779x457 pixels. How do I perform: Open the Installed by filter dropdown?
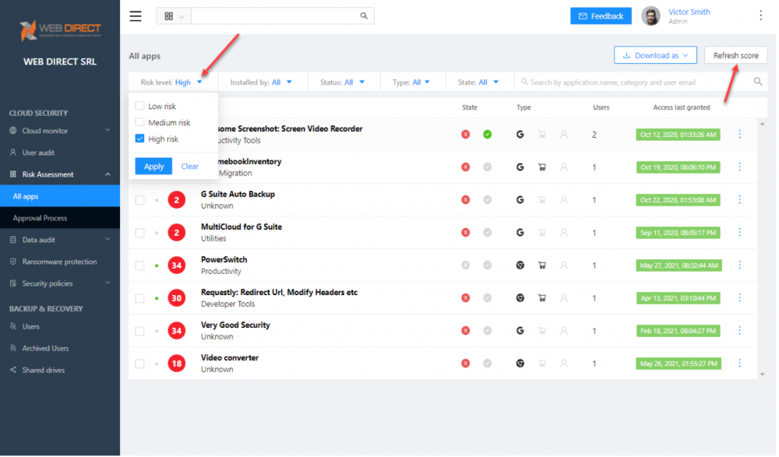pos(262,83)
